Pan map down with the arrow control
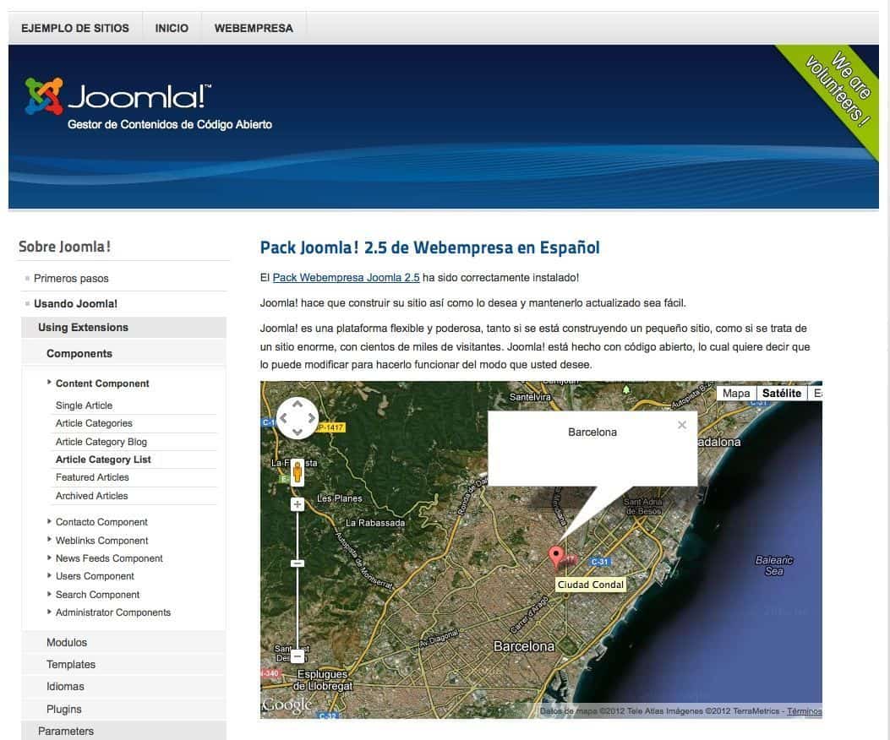Image resolution: width=890 pixels, height=740 pixels. pos(298,432)
